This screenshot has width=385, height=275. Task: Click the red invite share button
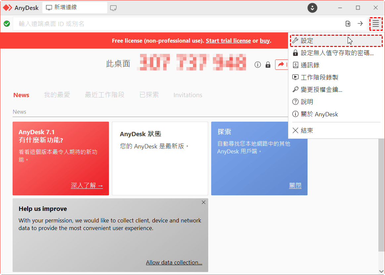pyautogui.click(x=281, y=65)
